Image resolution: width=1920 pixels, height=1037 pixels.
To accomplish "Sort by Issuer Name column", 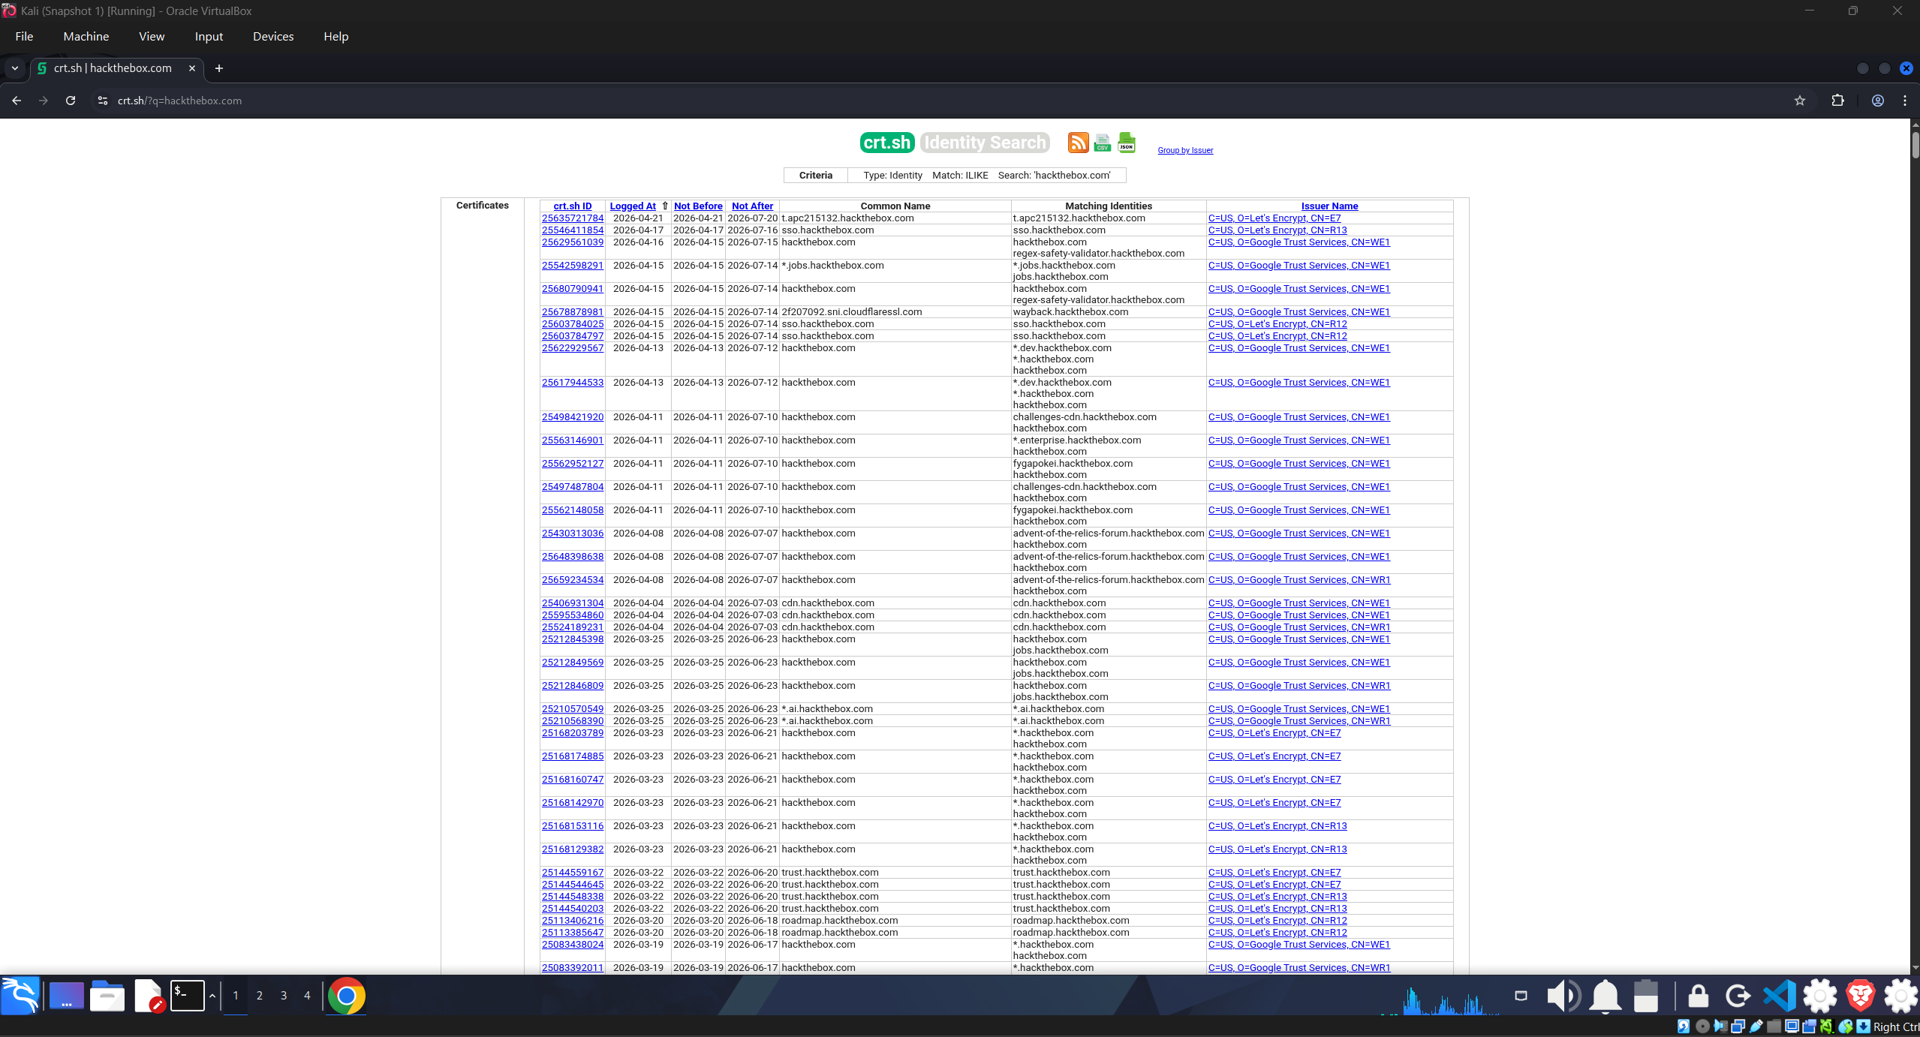I will pyautogui.click(x=1329, y=206).
